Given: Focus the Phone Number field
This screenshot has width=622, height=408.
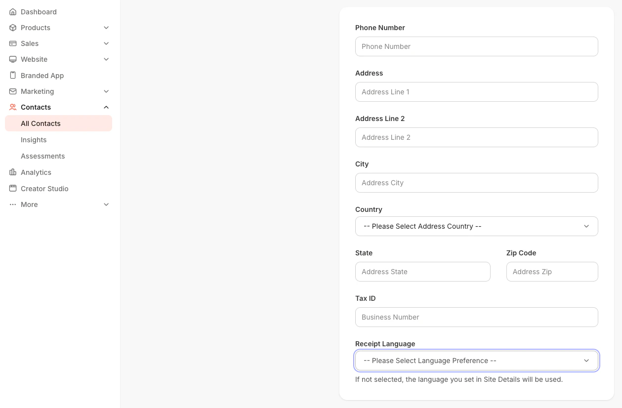Looking at the screenshot, I should click(476, 46).
